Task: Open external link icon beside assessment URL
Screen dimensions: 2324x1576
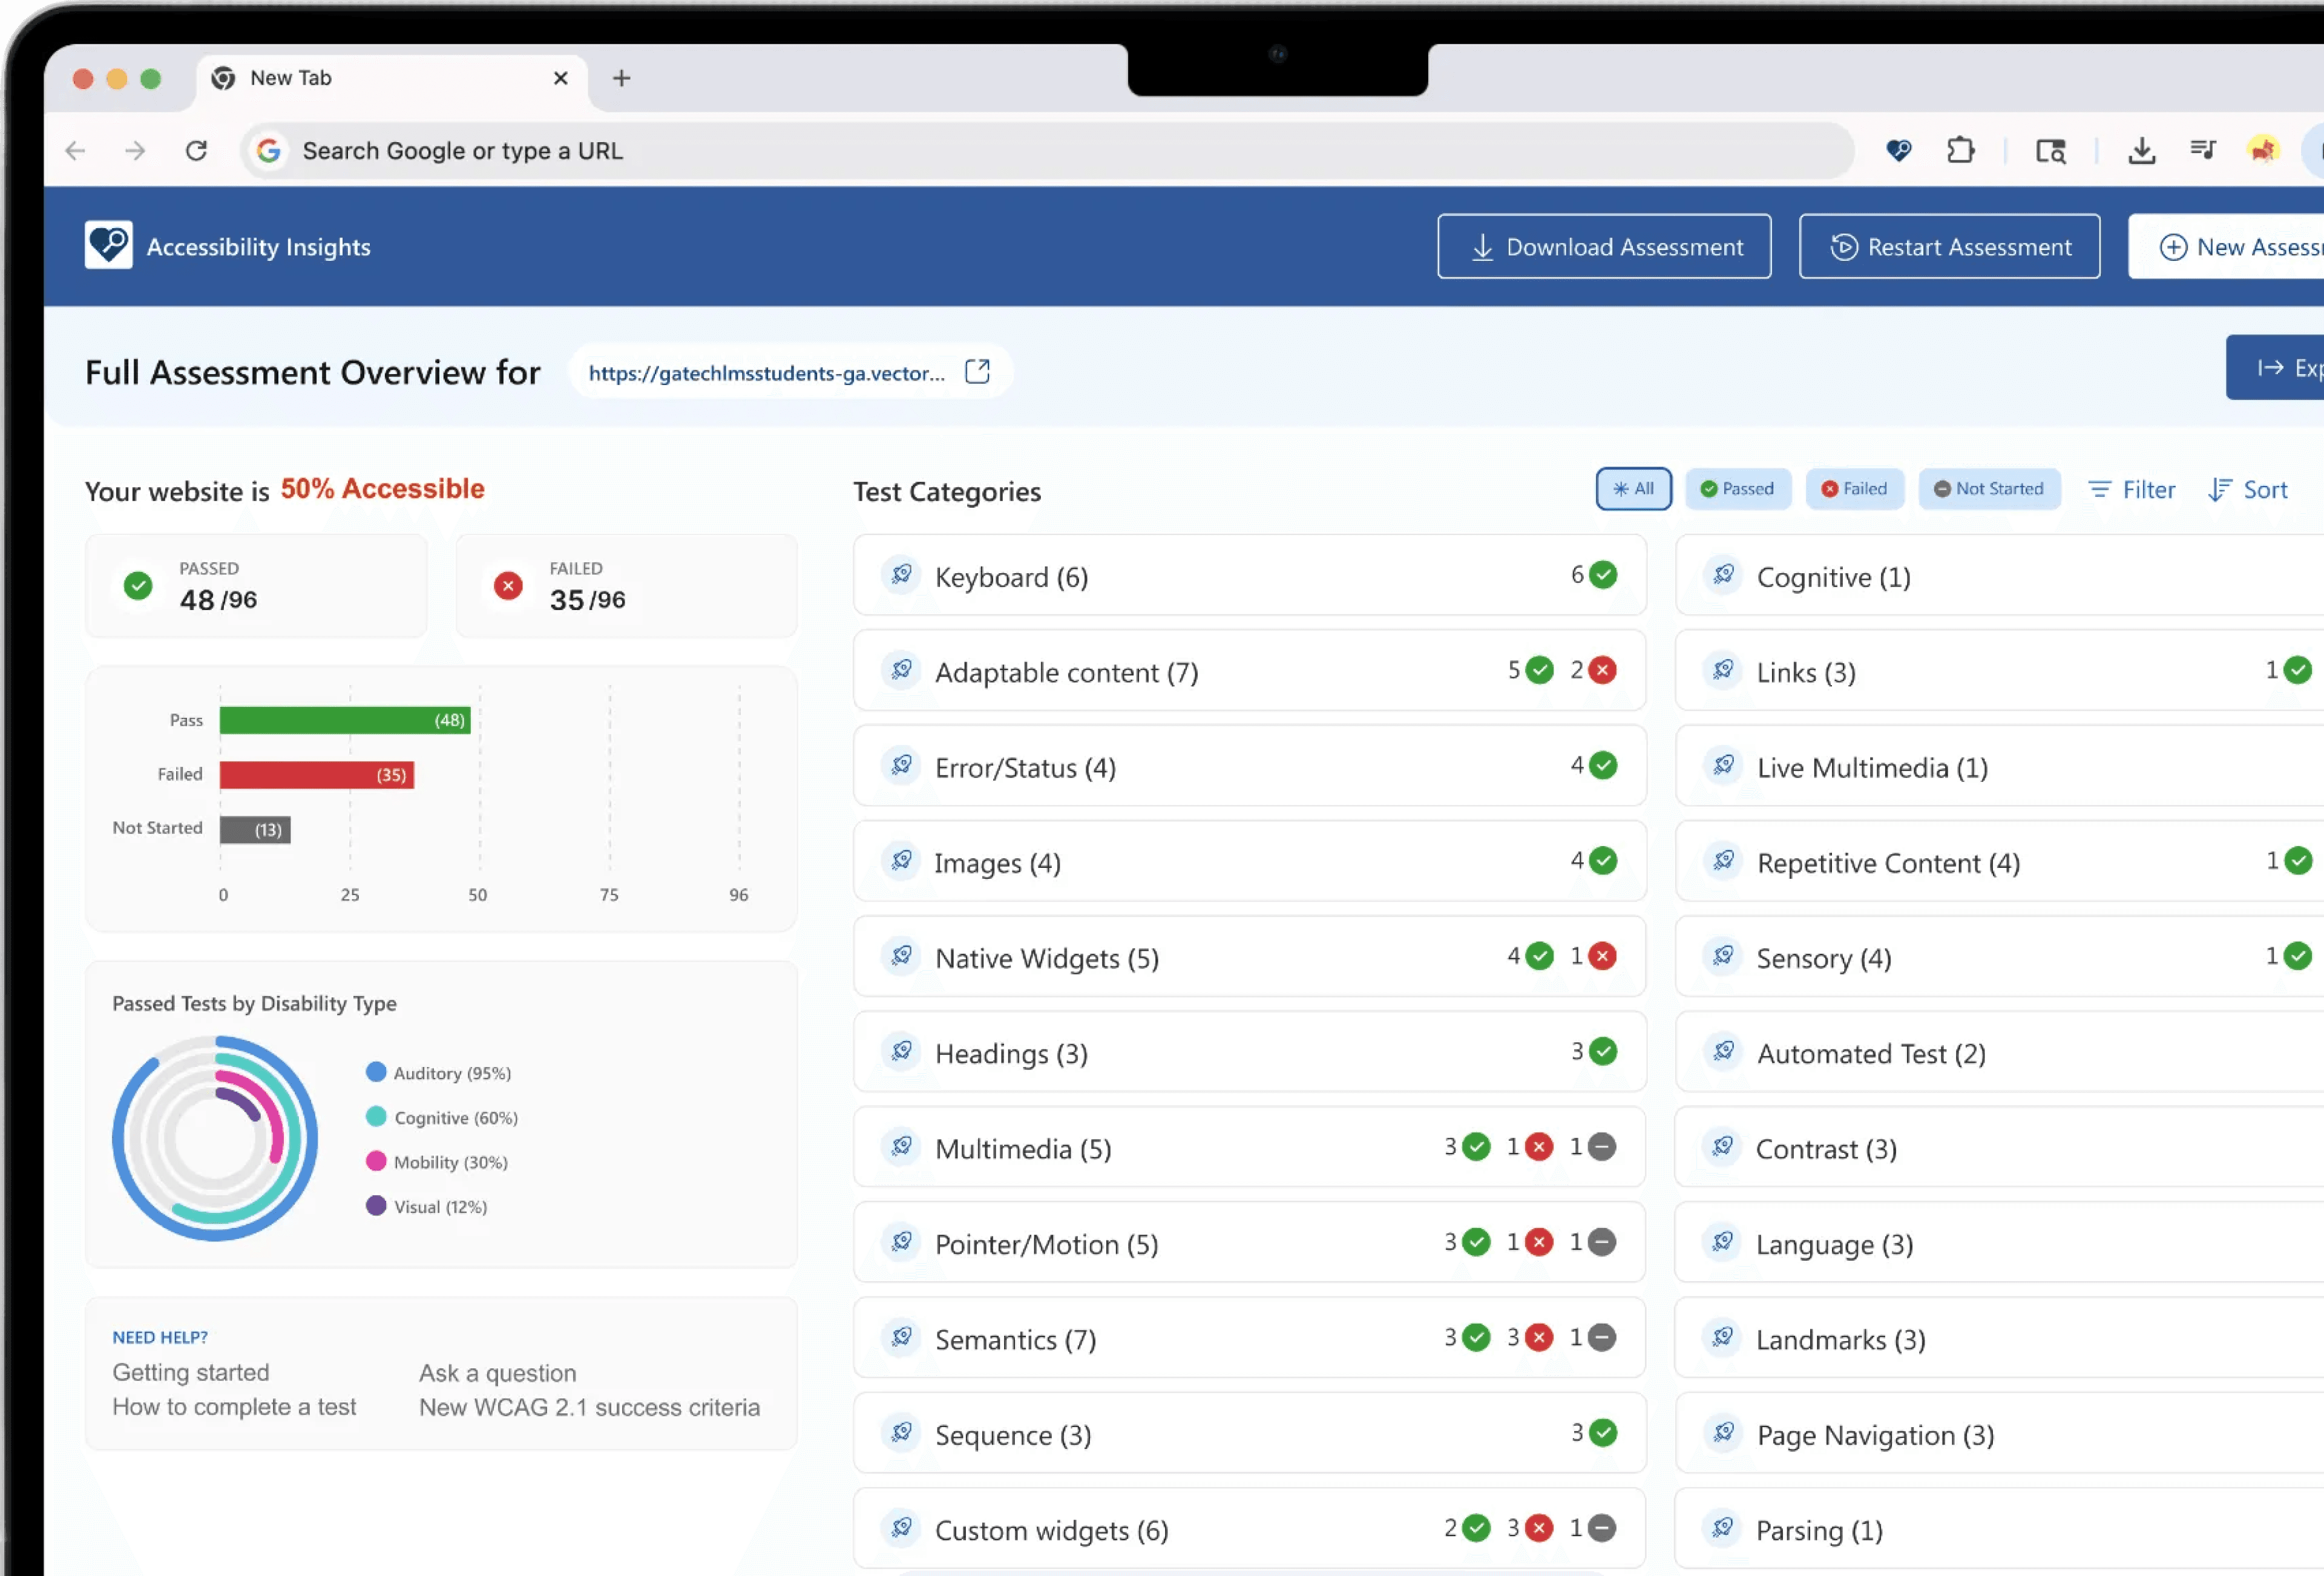Action: [977, 372]
